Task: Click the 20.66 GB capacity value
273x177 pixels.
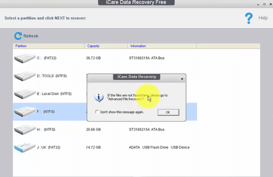Action: (x=94, y=130)
